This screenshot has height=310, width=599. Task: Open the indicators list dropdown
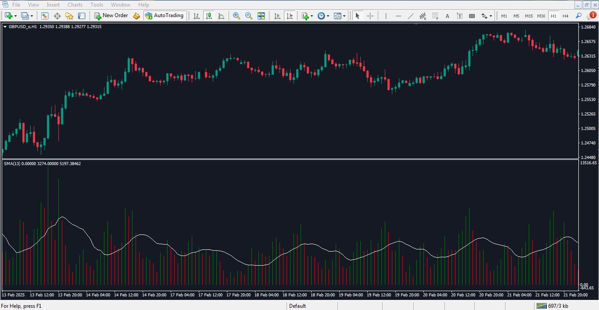pyautogui.click(x=312, y=16)
